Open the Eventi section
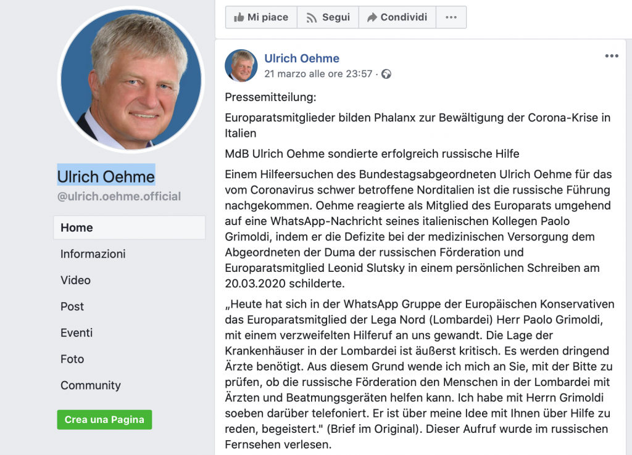 (77, 332)
